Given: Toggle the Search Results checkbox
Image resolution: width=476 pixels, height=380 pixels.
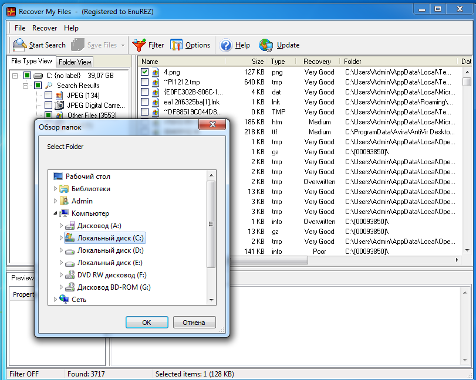Looking at the screenshot, I should click(38, 86).
